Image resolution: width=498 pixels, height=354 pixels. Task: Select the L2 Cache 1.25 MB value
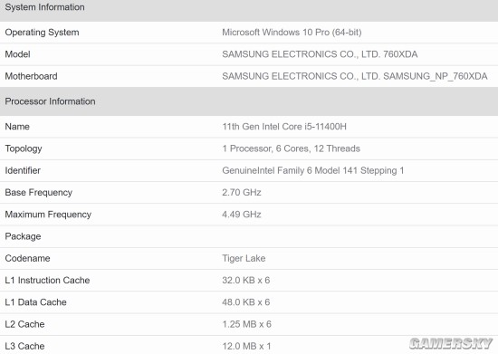[x=246, y=324]
